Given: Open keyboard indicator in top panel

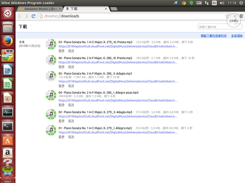Looking at the screenshot, I should [199, 3].
